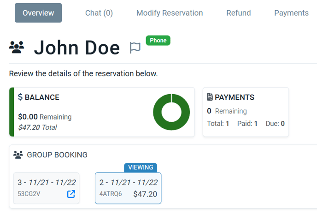Select the 4ATRQ6 booking card
The image size is (317, 215).
click(128, 188)
